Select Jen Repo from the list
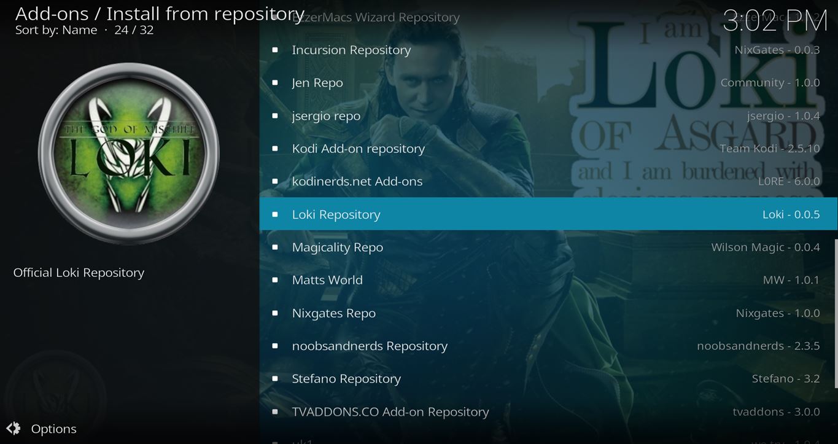Image resolution: width=838 pixels, height=444 pixels. click(317, 83)
